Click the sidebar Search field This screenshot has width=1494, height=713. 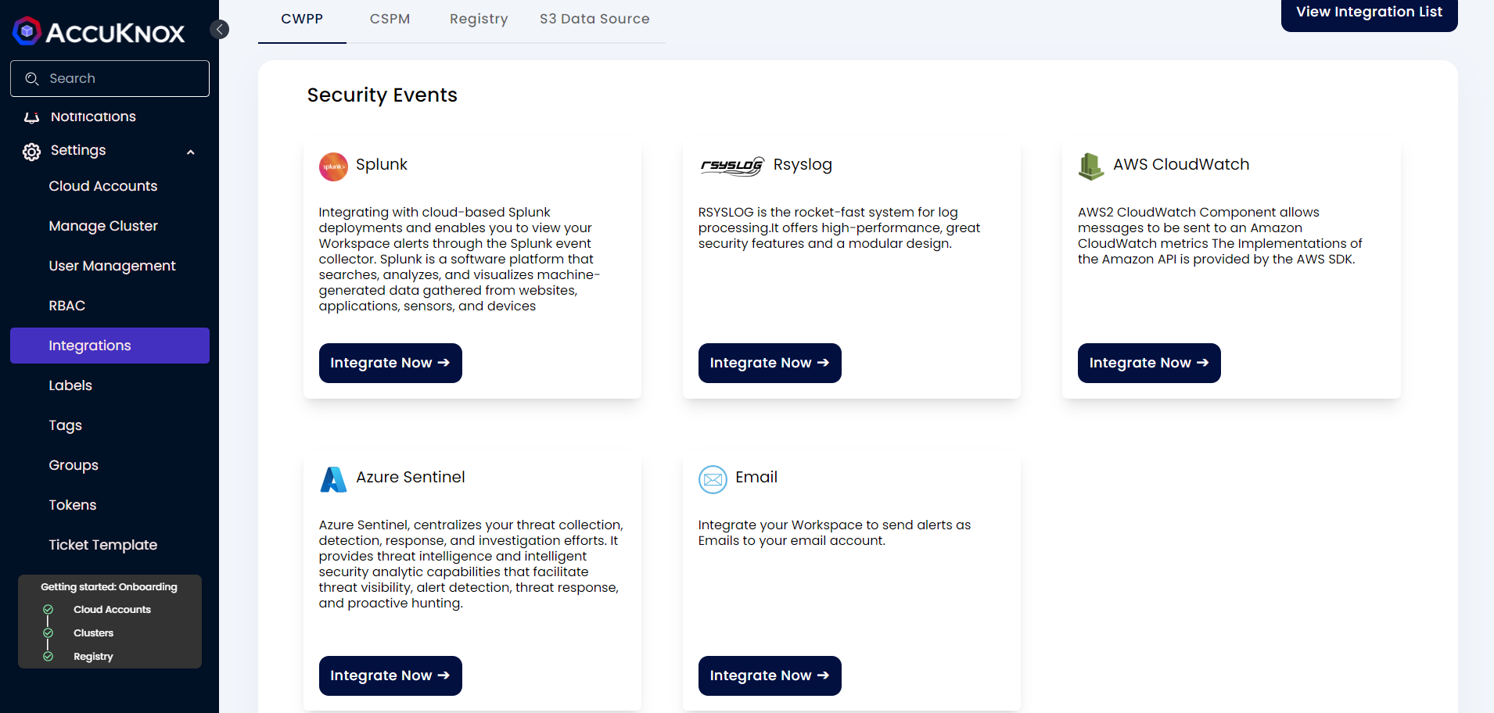point(110,79)
